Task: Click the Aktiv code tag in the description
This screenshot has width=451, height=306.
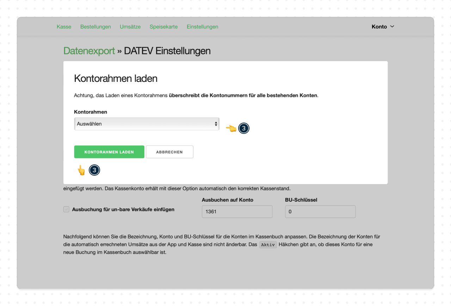Action: point(268,245)
